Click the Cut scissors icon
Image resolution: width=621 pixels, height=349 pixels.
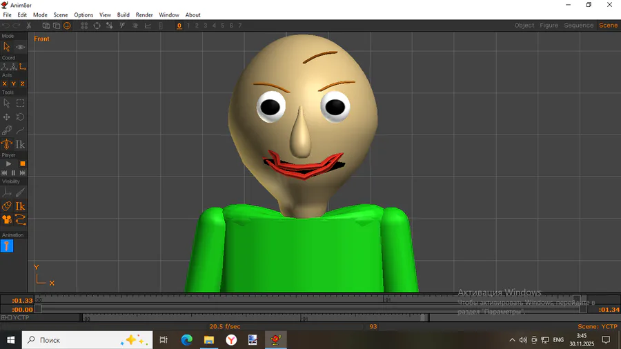29,26
